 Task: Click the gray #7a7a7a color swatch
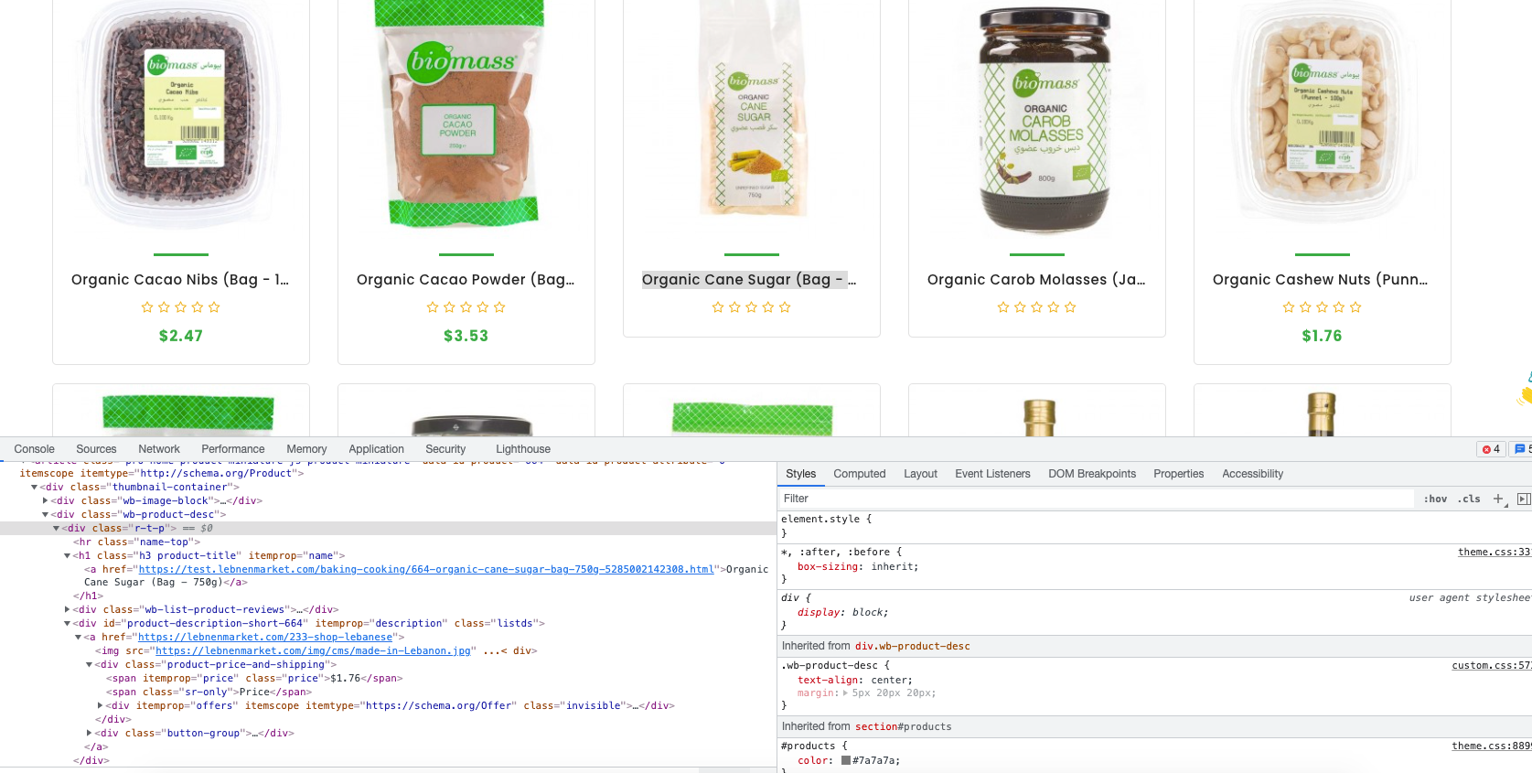coord(846,760)
